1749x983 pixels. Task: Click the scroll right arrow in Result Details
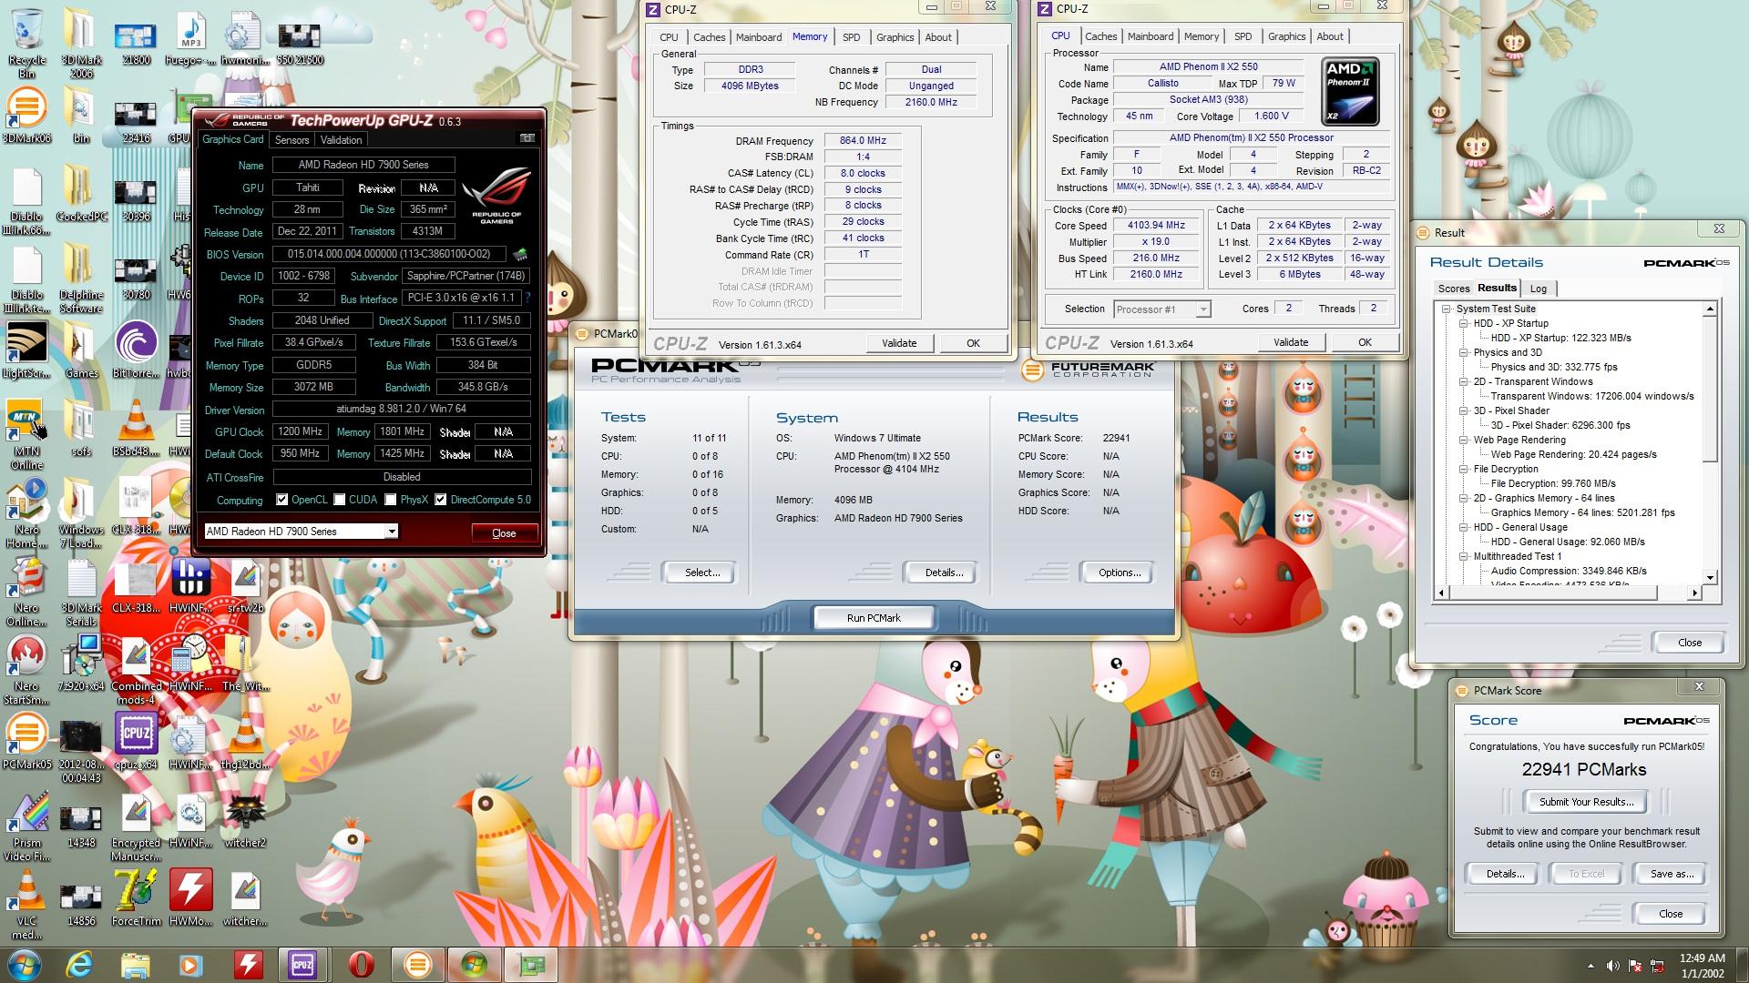coord(1694,593)
